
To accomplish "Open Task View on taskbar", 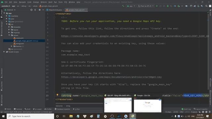I will (64, 116).
